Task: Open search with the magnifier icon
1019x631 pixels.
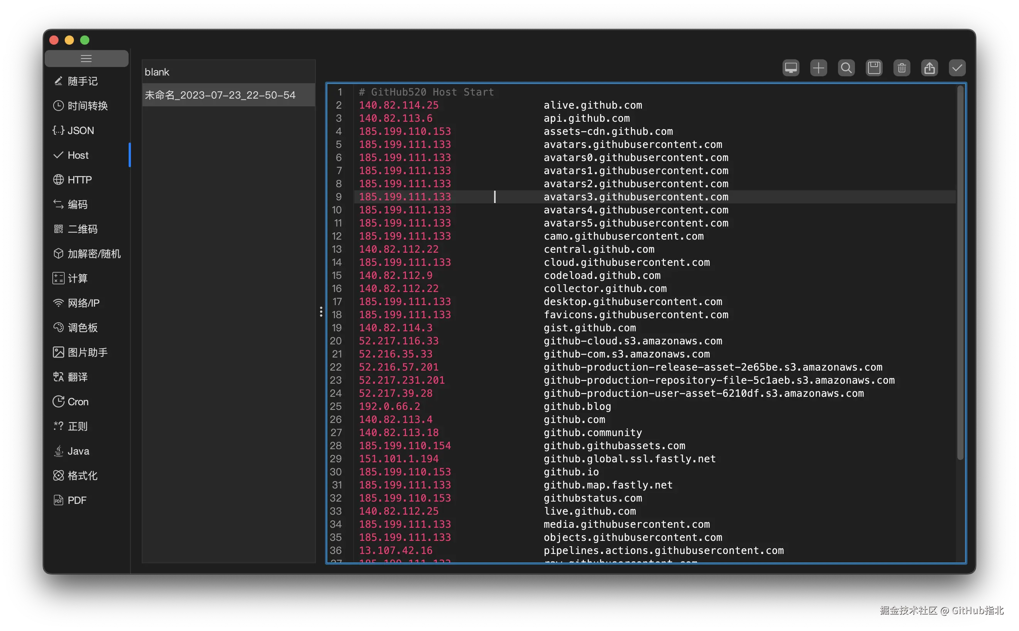Action: click(x=846, y=68)
